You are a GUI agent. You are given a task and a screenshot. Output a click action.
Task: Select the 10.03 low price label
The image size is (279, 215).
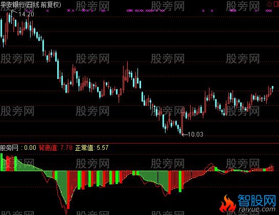195,135
